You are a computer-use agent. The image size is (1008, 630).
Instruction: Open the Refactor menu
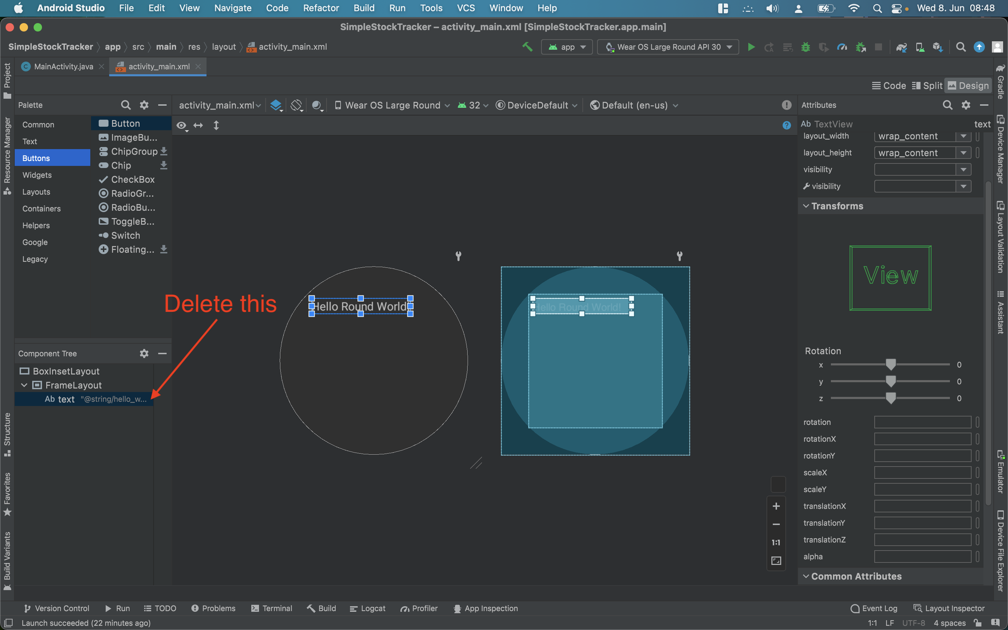[321, 8]
